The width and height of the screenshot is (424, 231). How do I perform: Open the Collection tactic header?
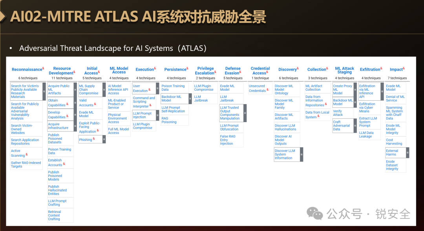318,69
